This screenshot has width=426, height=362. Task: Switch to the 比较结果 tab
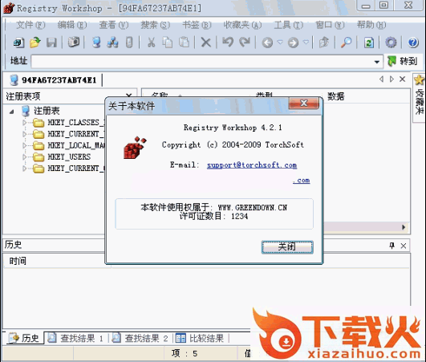(200, 338)
